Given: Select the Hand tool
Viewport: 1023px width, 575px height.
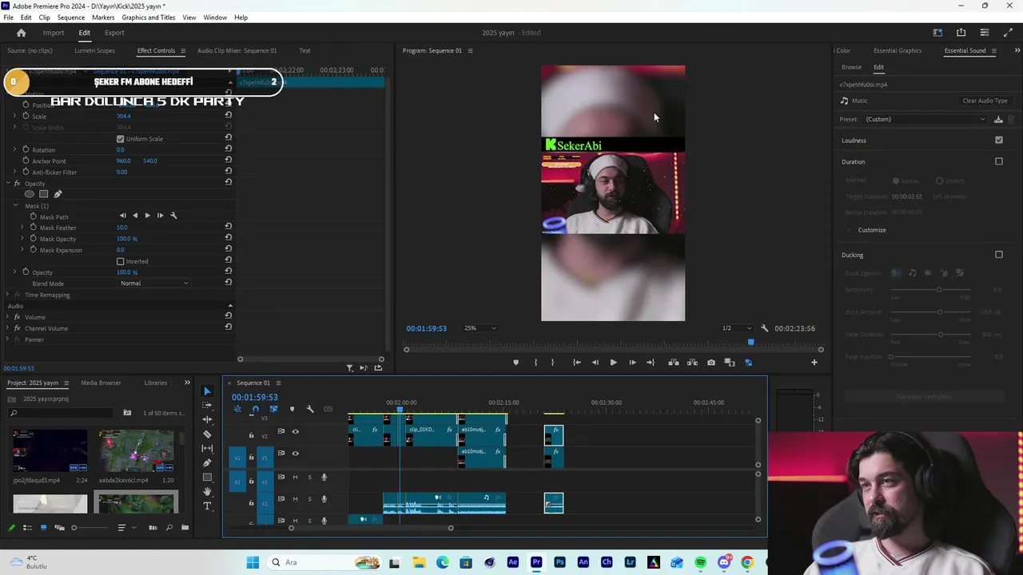Looking at the screenshot, I should tap(207, 492).
